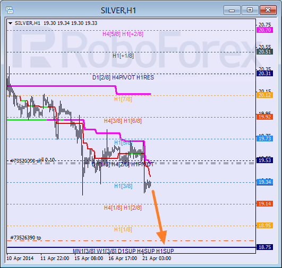The image size is (282, 268).
Task: Click the 21 Apr 03:00 time marker
Action: [157, 258]
